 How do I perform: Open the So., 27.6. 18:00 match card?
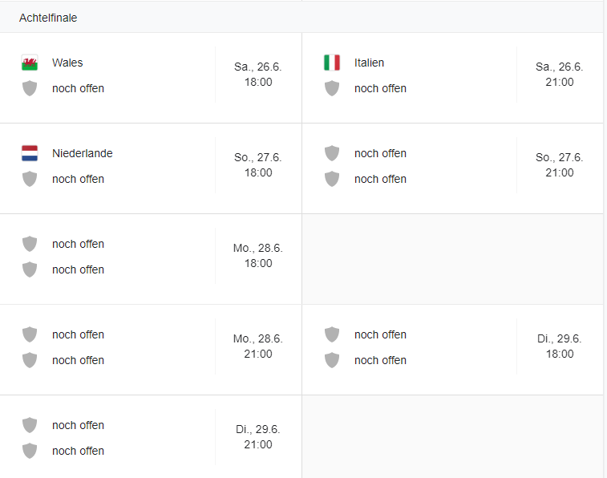point(257,165)
